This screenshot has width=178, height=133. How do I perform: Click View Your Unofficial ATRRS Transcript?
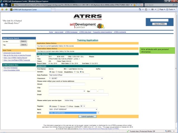[17, 60]
